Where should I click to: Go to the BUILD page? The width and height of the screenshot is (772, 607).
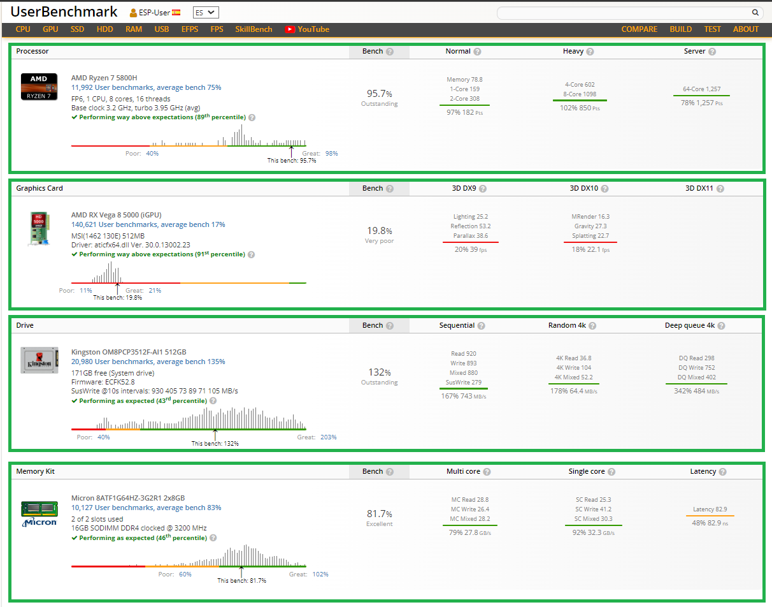(681, 29)
